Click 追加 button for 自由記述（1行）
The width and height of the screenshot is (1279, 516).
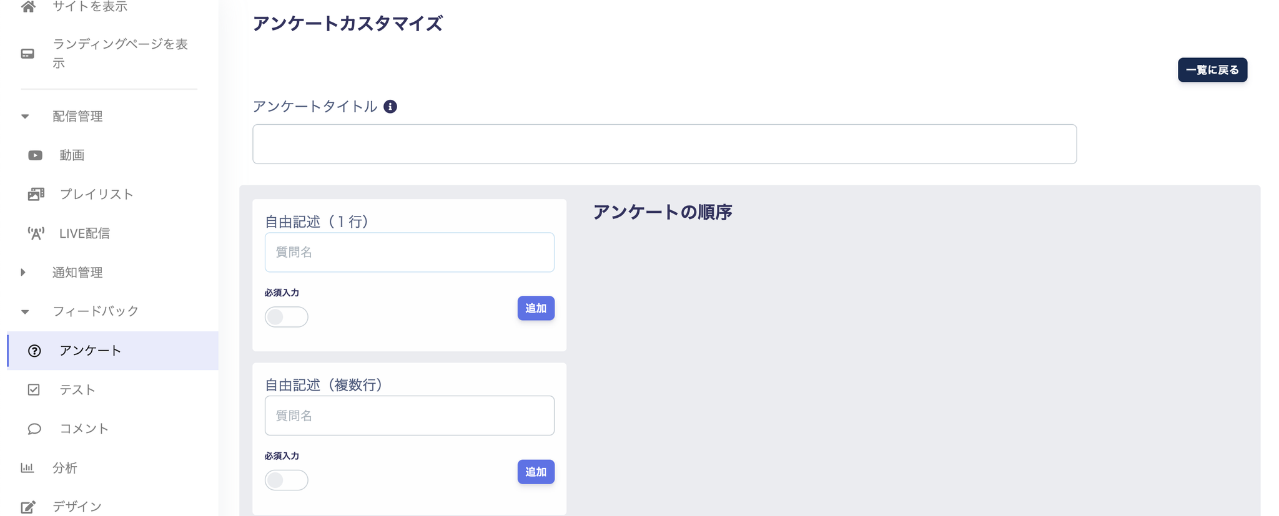pos(535,308)
